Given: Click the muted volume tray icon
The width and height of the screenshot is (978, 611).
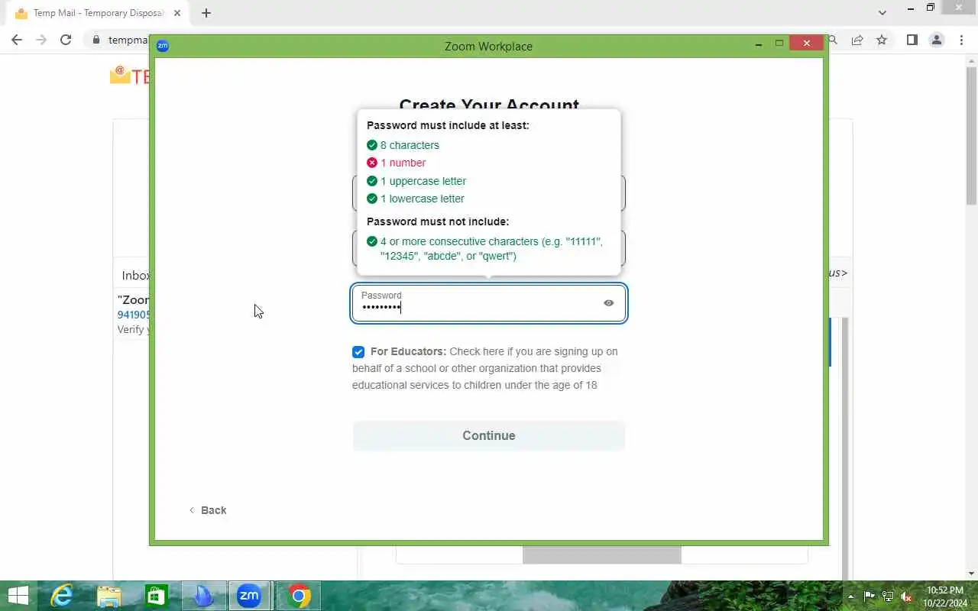Looking at the screenshot, I should coord(906,596).
